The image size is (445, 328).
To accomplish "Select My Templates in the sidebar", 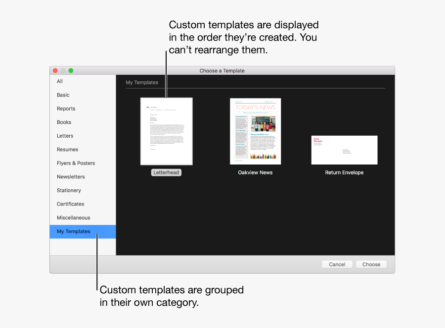I will point(83,231).
